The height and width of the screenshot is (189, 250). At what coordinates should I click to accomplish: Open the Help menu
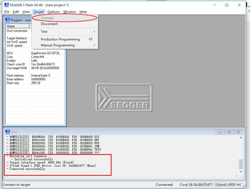(x=83, y=12)
